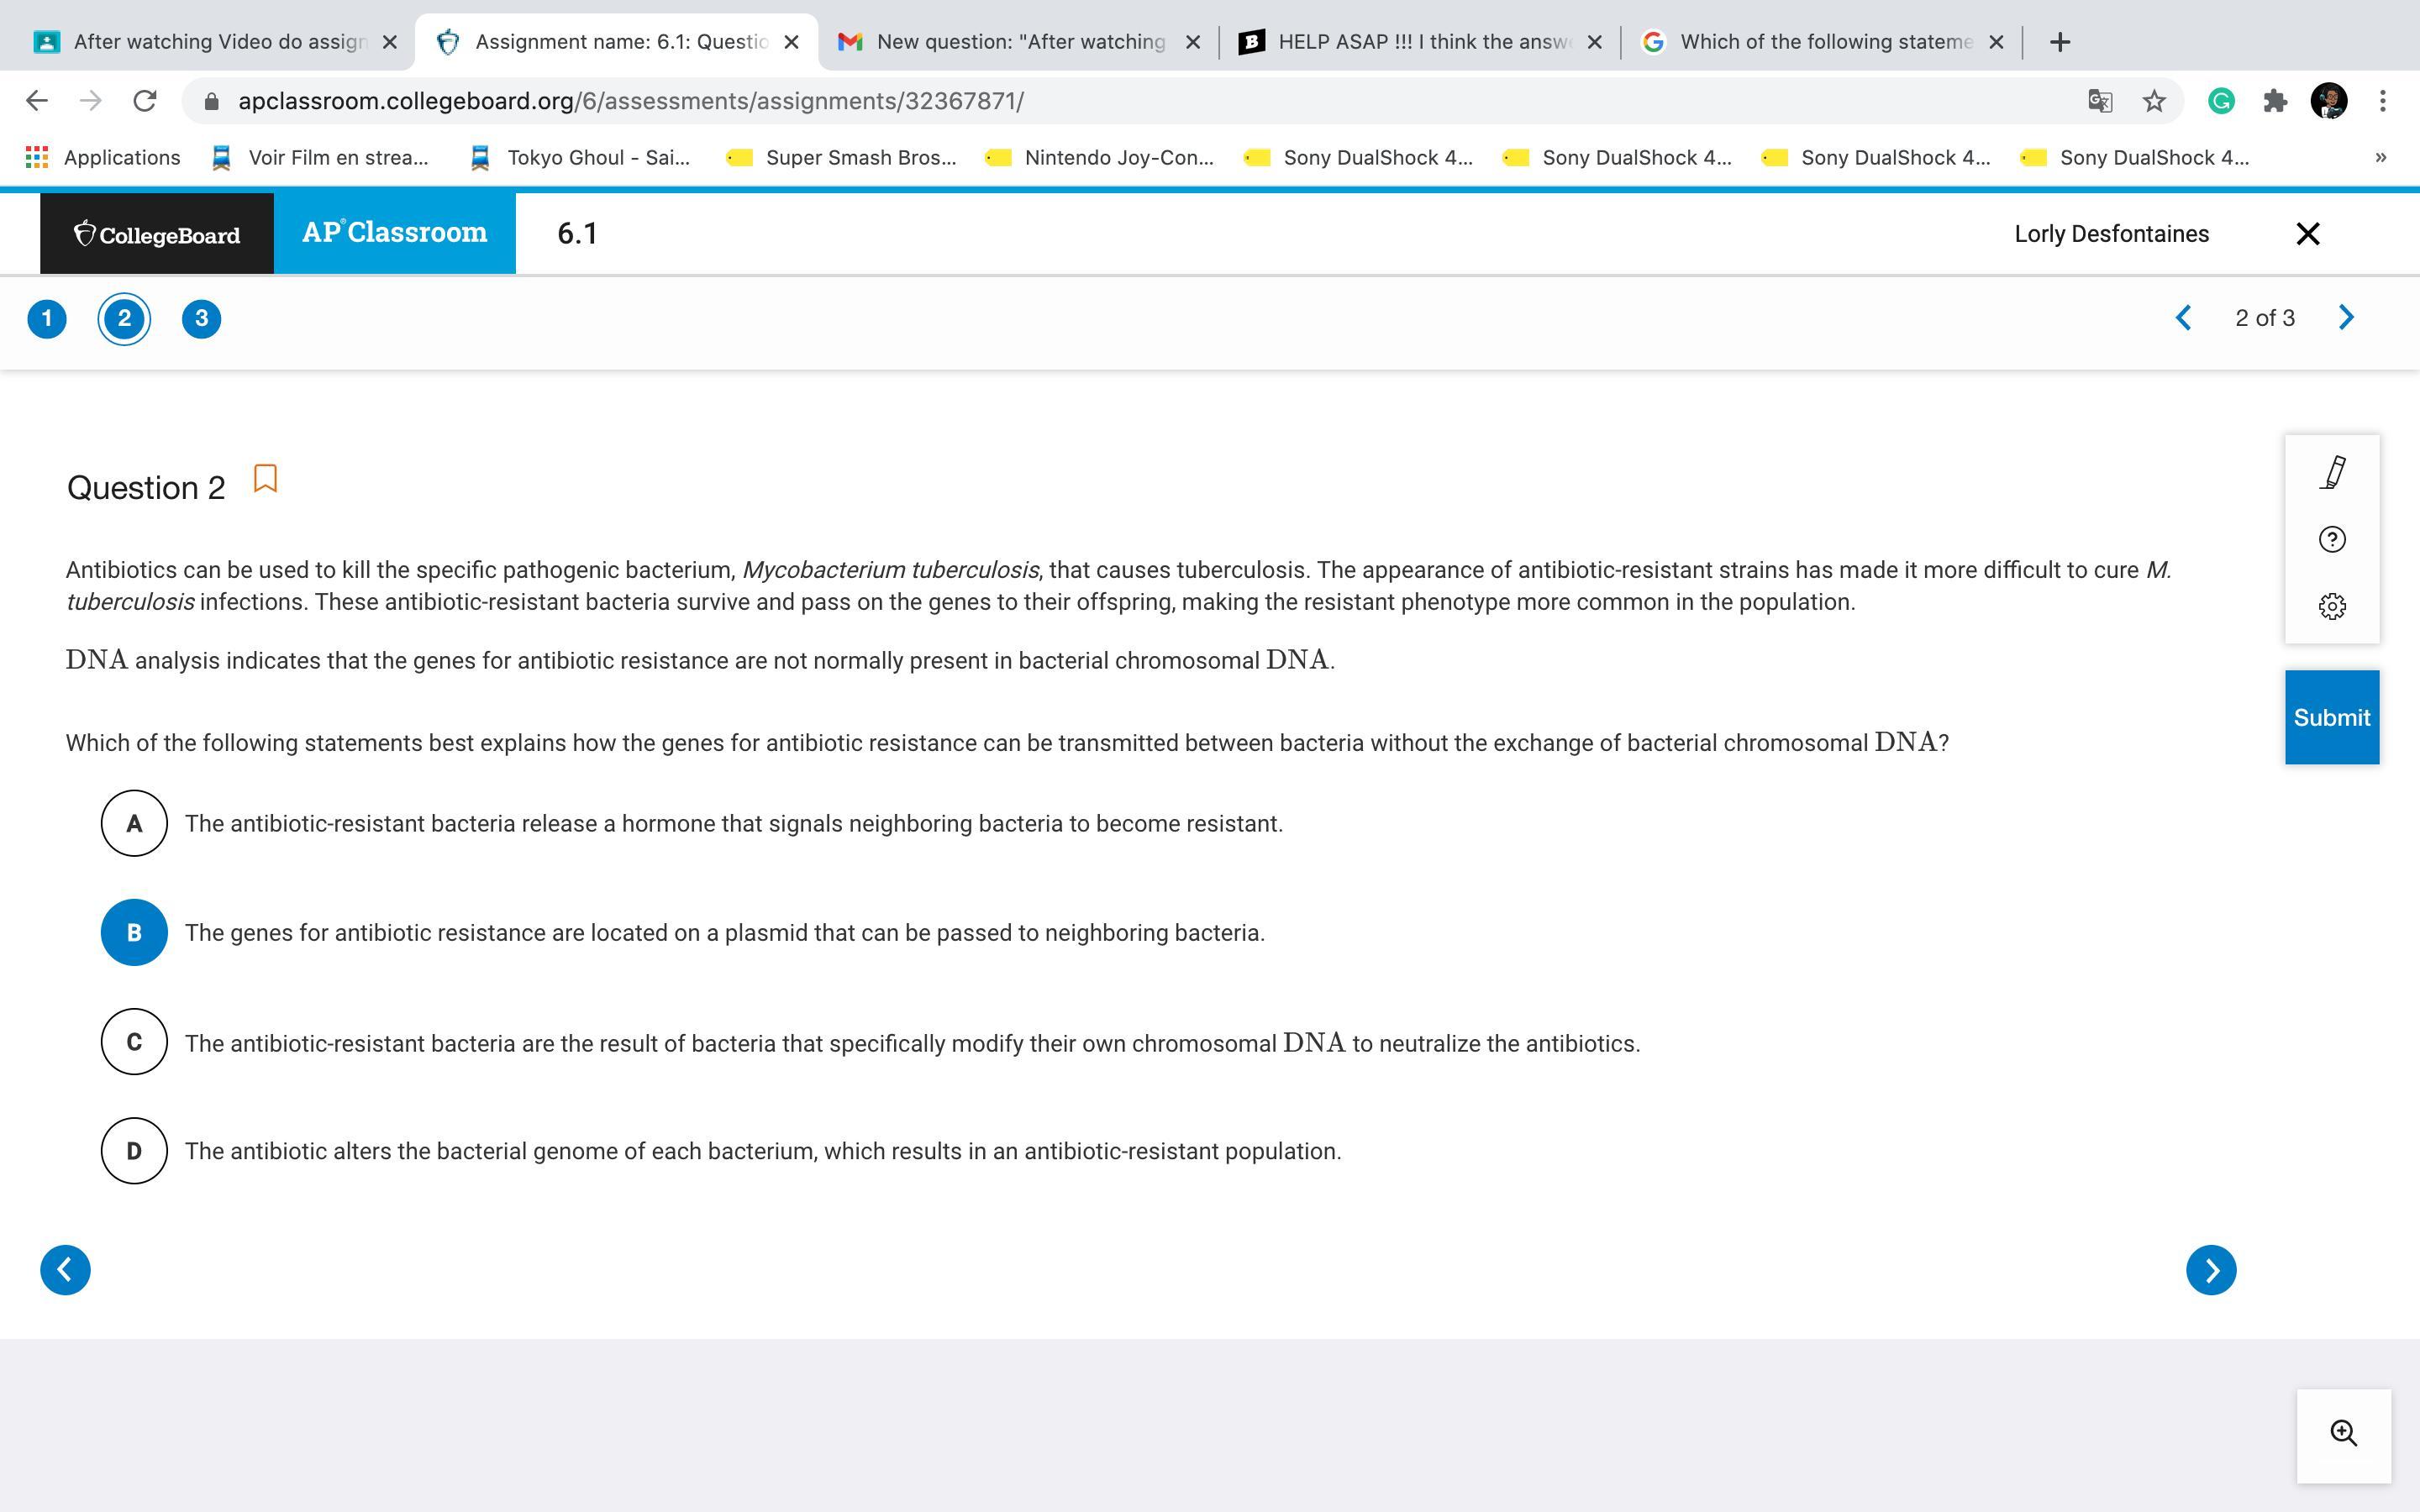Star this page as a bookmark
Image resolution: width=2420 pixels, height=1512 pixels.
pos(2154,101)
